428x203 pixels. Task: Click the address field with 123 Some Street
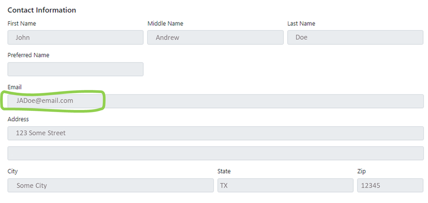[x=215, y=133]
